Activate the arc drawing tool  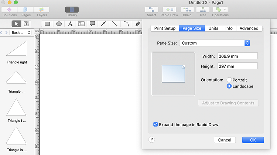point(126,24)
